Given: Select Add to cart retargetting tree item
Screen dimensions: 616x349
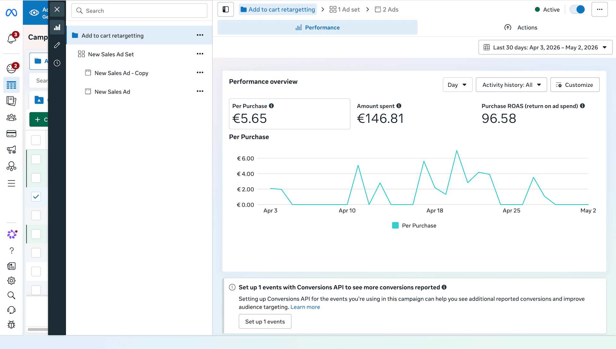Looking at the screenshot, I should pos(139,35).
